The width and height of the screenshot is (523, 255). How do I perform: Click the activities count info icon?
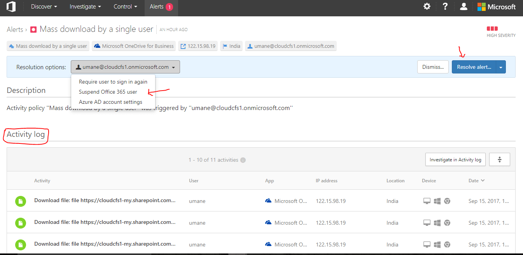coord(243,160)
